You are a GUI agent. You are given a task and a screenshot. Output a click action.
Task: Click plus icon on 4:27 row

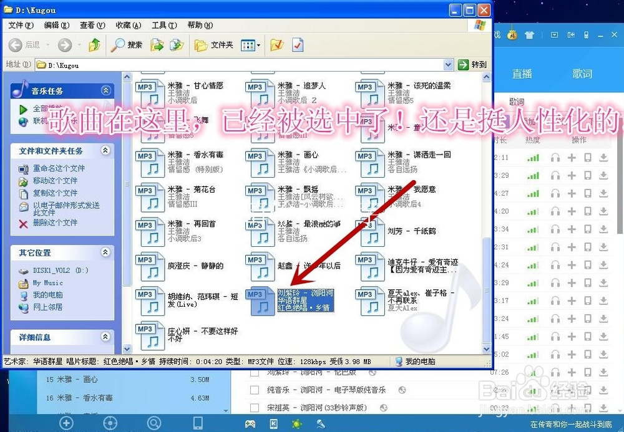[x=572, y=193]
